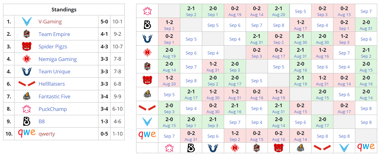Screen dimensions: 380x155
Task: Click the Fantastic Five team name link
Action: pyautogui.click(x=54, y=96)
